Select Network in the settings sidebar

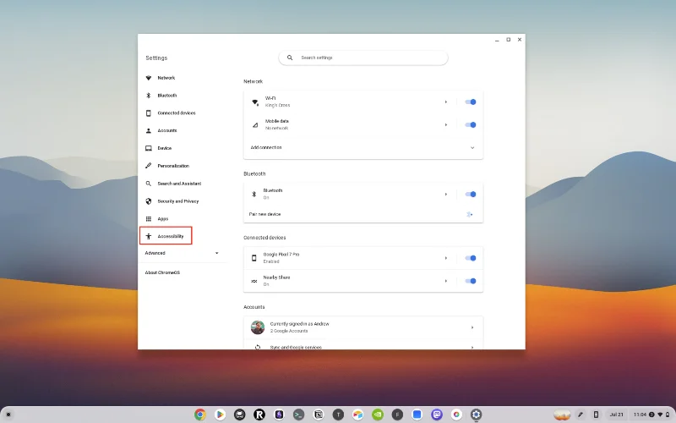(166, 78)
